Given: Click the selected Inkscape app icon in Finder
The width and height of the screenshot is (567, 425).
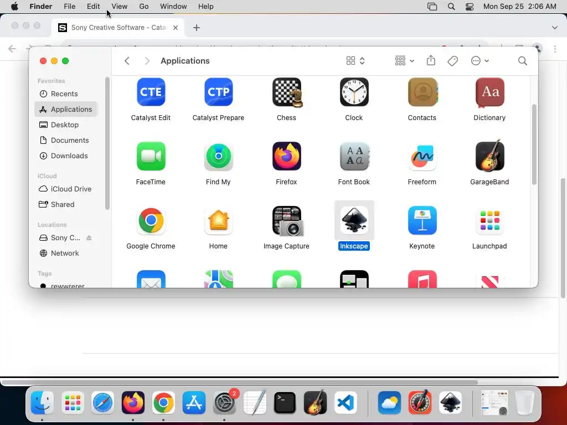Looking at the screenshot, I should 354,220.
